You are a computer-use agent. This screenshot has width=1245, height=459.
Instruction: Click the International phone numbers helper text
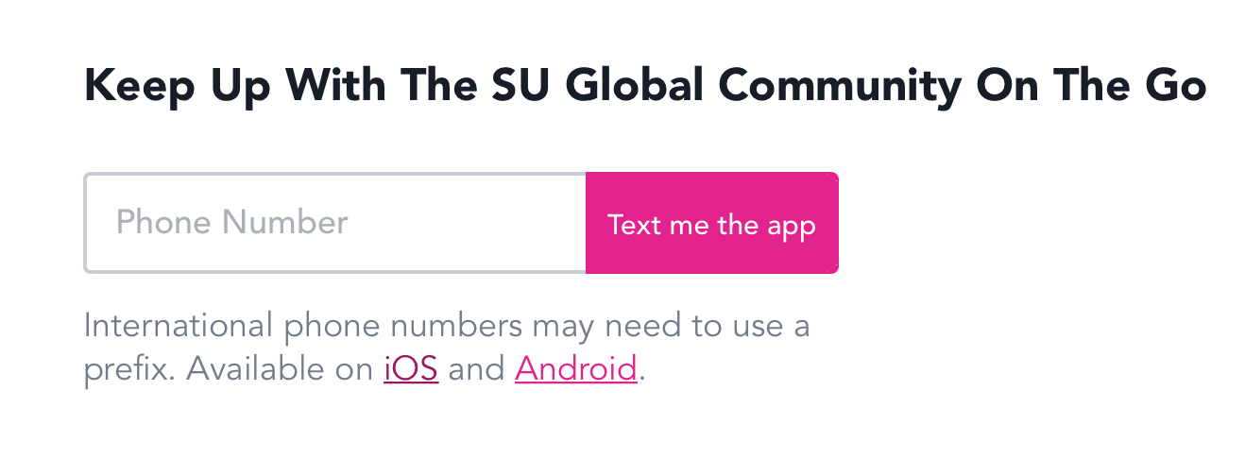(x=447, y=348)
